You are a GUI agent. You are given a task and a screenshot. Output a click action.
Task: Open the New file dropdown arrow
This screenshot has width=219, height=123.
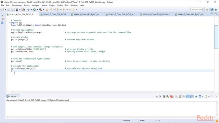tap(5, 10)
